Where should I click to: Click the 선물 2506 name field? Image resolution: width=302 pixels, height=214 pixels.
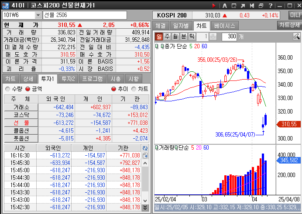click(x=85, y=15)
